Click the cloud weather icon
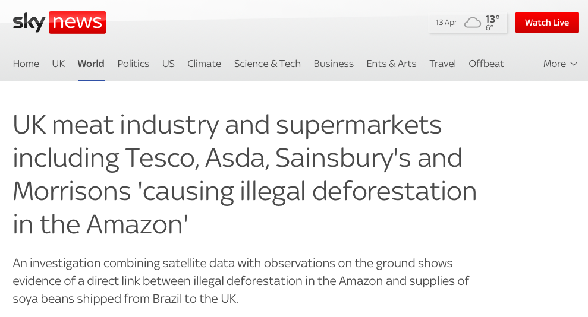The image size is (588, 317). tap(472, 23)
